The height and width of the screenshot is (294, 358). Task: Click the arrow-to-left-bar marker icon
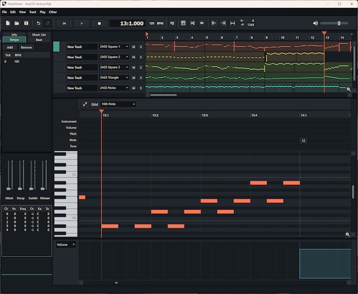click(214, 23)
